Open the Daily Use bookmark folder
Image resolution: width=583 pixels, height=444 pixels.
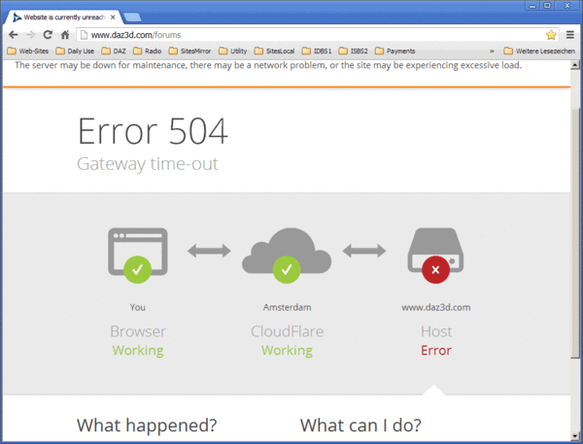(75, 51)
